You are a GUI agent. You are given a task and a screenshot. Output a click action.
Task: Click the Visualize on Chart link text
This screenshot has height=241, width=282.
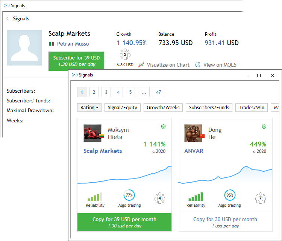(x=168, y=65)
